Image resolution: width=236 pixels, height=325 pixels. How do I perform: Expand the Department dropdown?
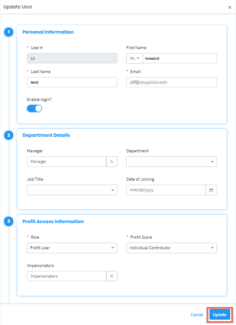(171, 162)
